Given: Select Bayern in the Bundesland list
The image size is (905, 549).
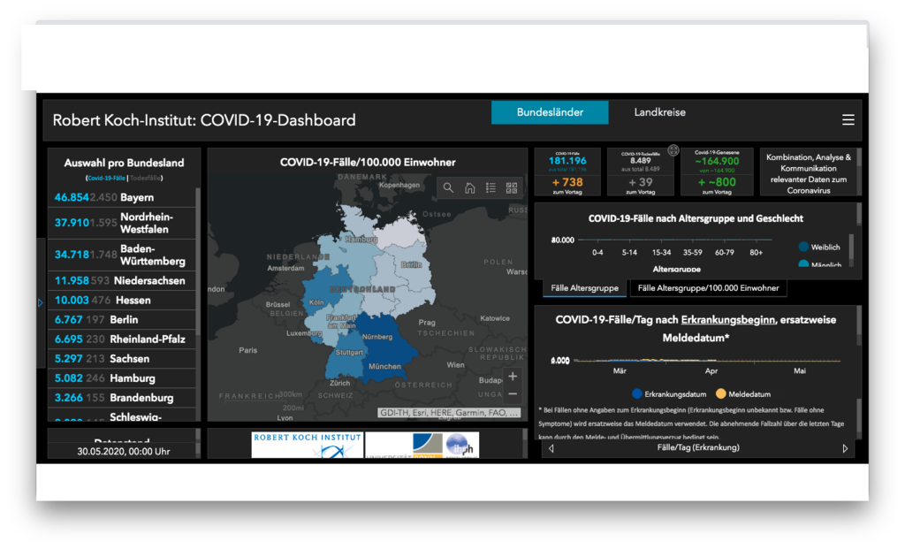Looking at the screenshot, I should (x=122, y=197).
